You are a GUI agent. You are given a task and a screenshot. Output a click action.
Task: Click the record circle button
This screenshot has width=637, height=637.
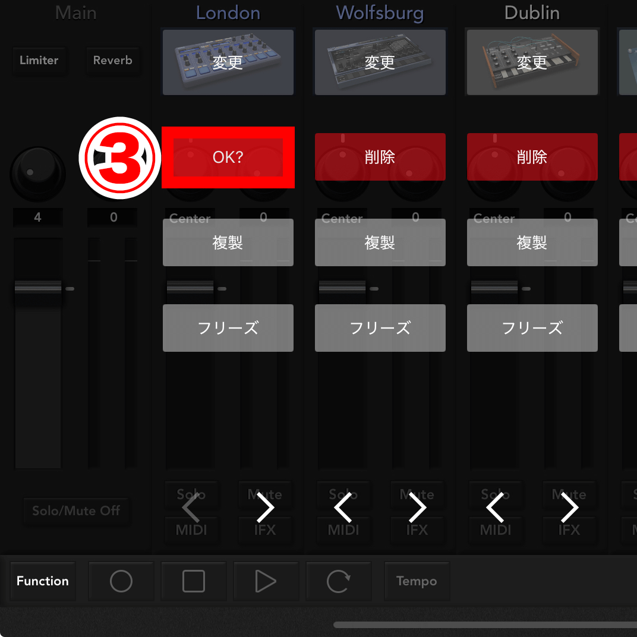click(x=121, y=581)
